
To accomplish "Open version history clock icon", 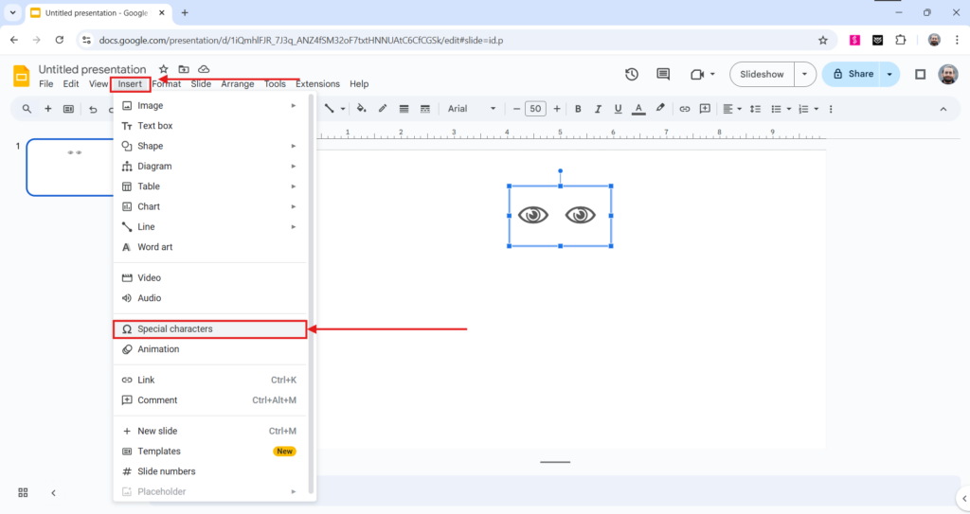I will pyautogui.click(x=632, y=74).
